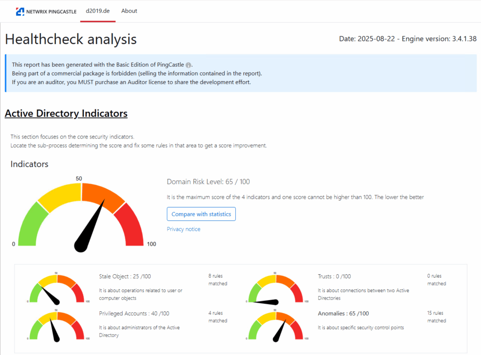The image size is (481, 355).
Task: Click the 15 rules matched text for Anomalies
Action: [436, 317]
